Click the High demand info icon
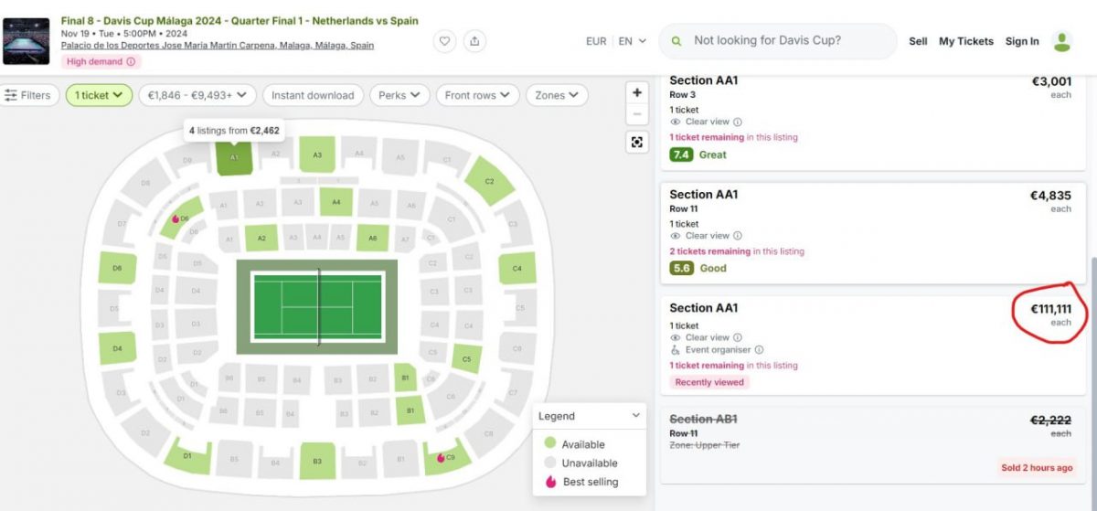 131,62
